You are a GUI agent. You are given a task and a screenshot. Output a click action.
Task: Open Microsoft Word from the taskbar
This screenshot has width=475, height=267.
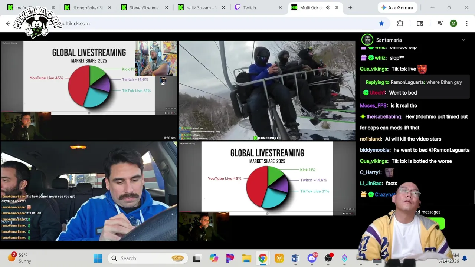(x=295, y=258)
